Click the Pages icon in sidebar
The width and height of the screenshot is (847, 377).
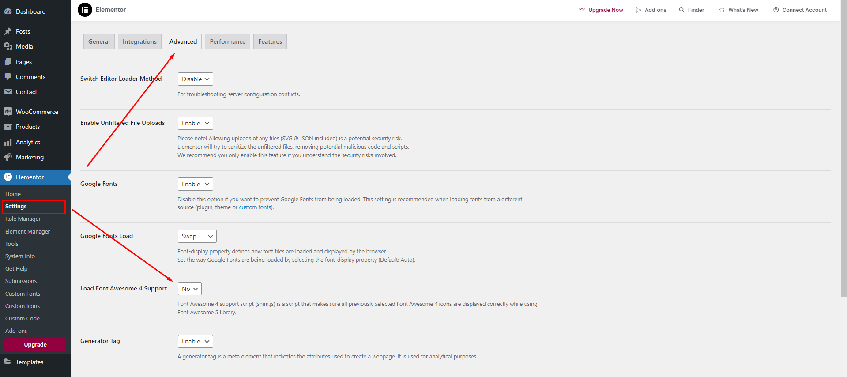[8, 62]
